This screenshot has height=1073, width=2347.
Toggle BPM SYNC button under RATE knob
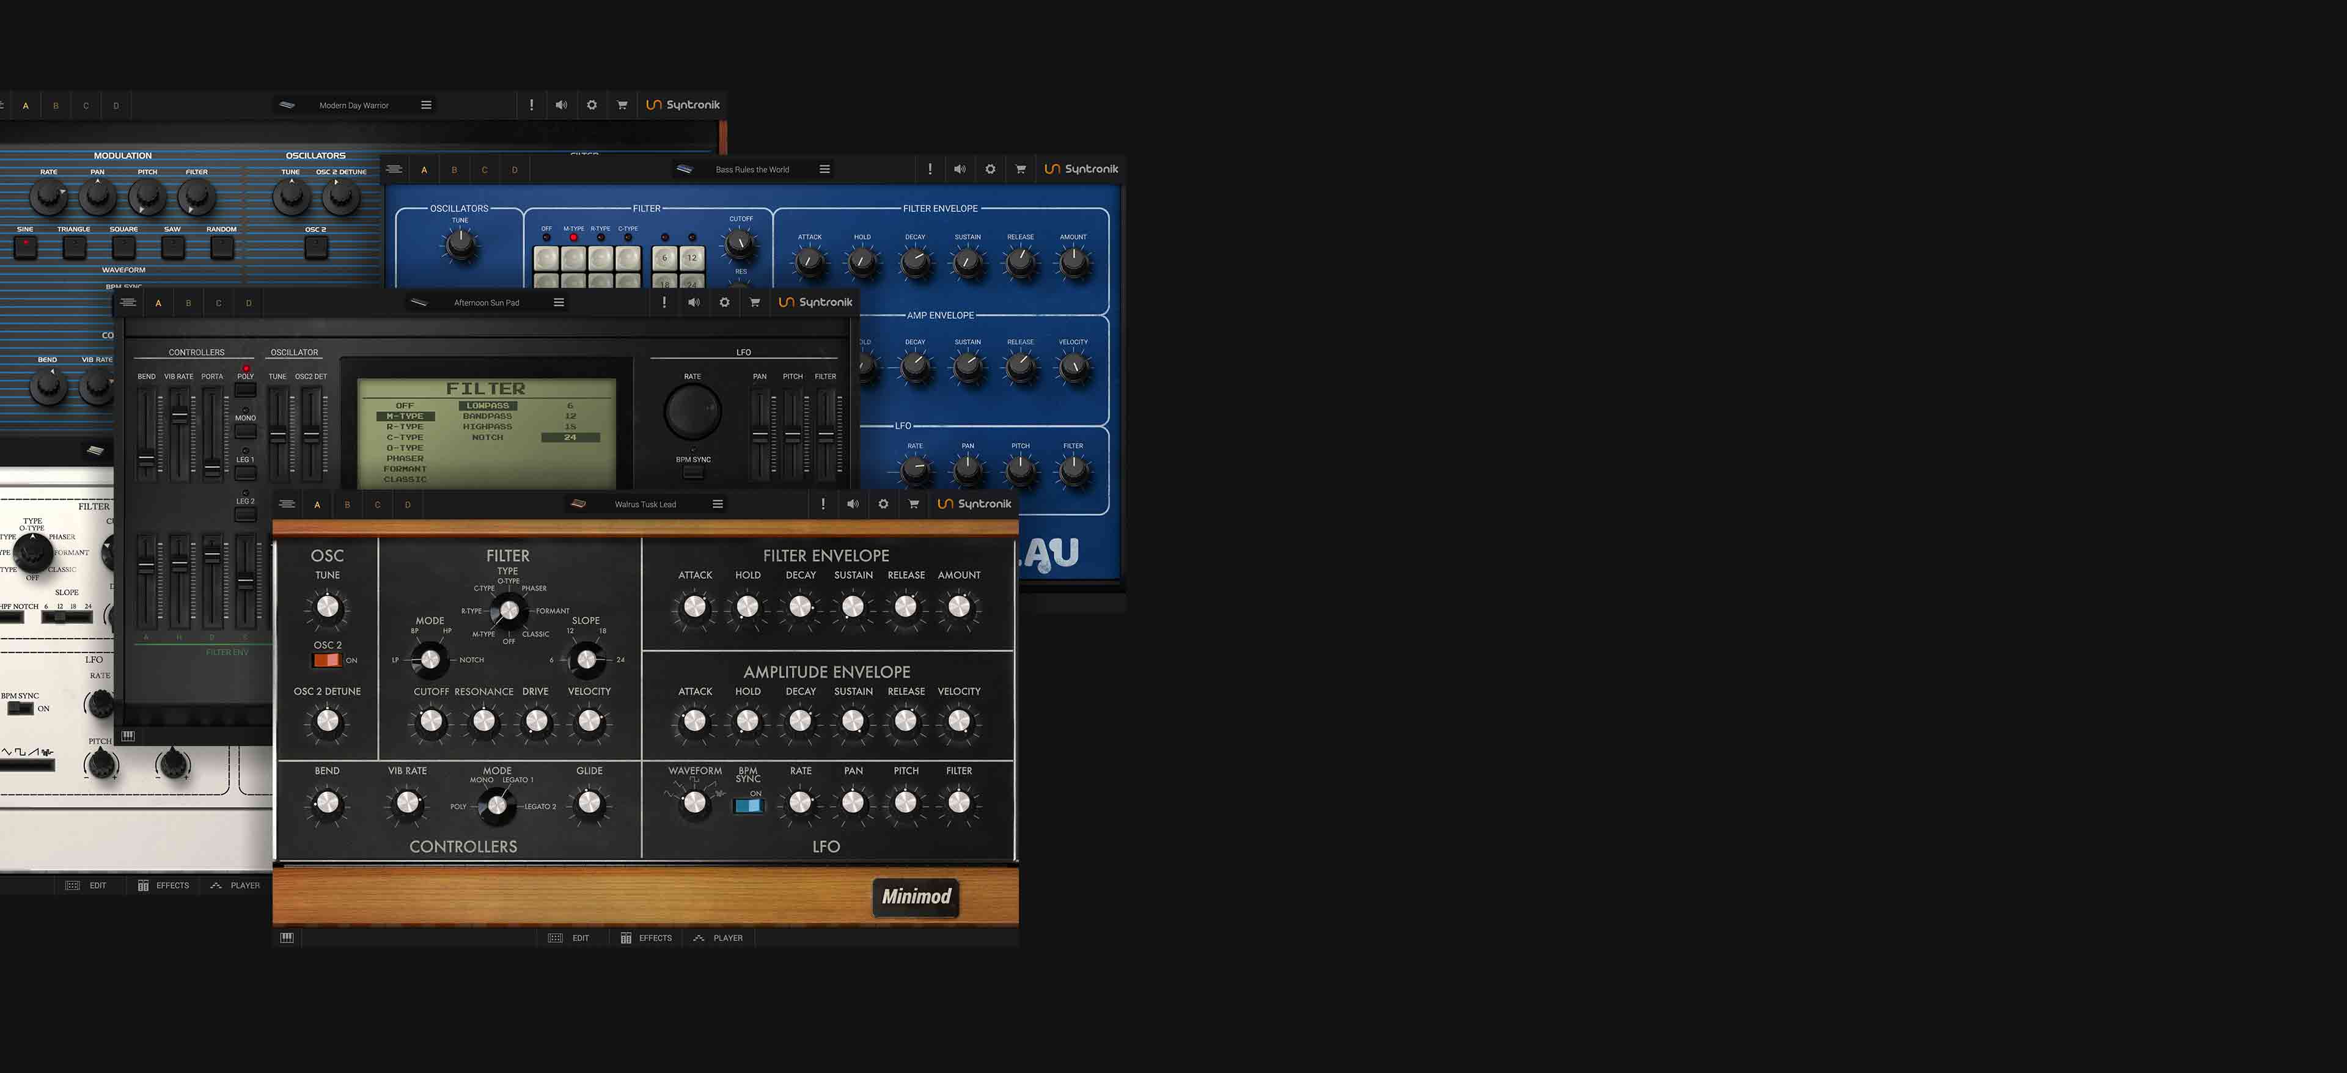(x=693, y=472)
